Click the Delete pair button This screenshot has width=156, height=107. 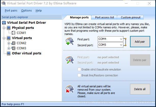coord(140,60)
